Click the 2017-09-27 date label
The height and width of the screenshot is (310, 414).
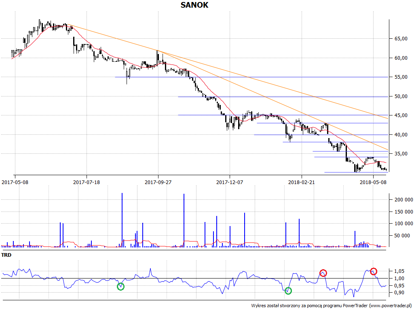(158, 182)
